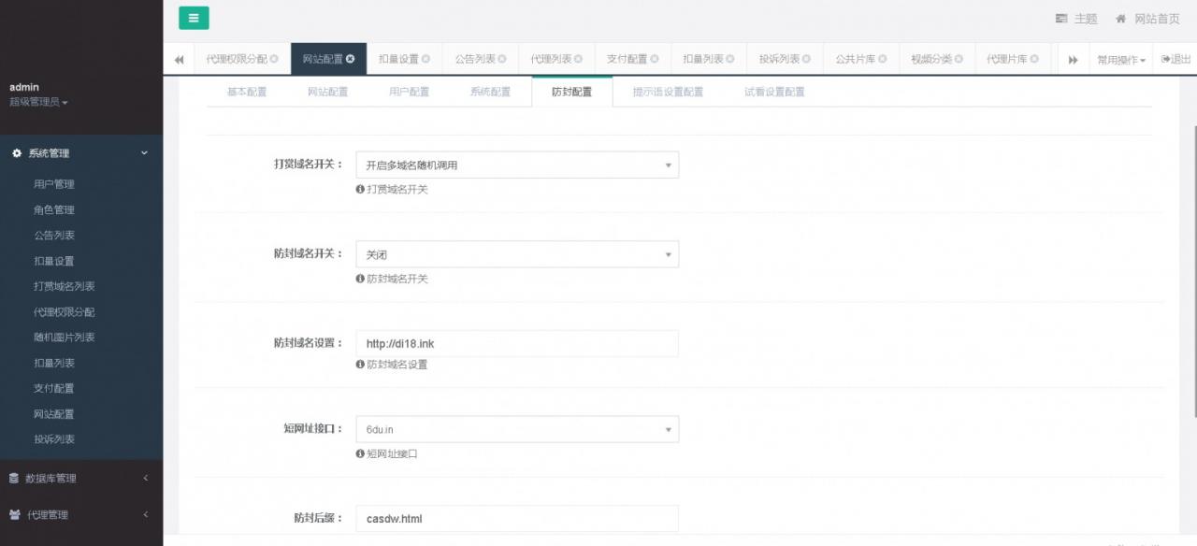Screen dimensions: 1197x546
Task: Click the 退出 logout icon
Action: tap(1165, 58)
